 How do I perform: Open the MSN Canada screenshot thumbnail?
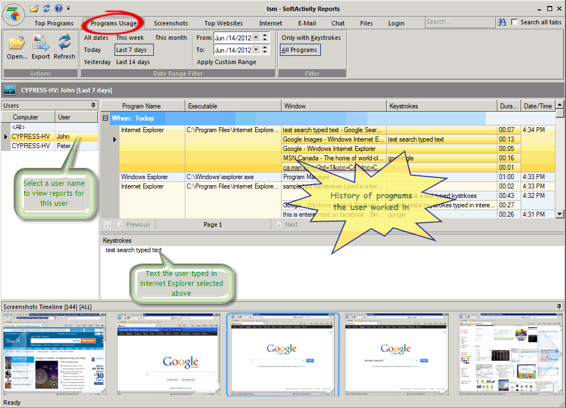pos(54,354)
